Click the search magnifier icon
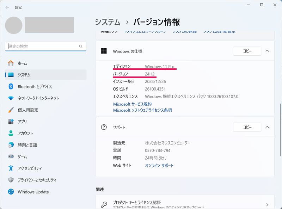This screenshot has width=282, height=209. pos(81,47)
